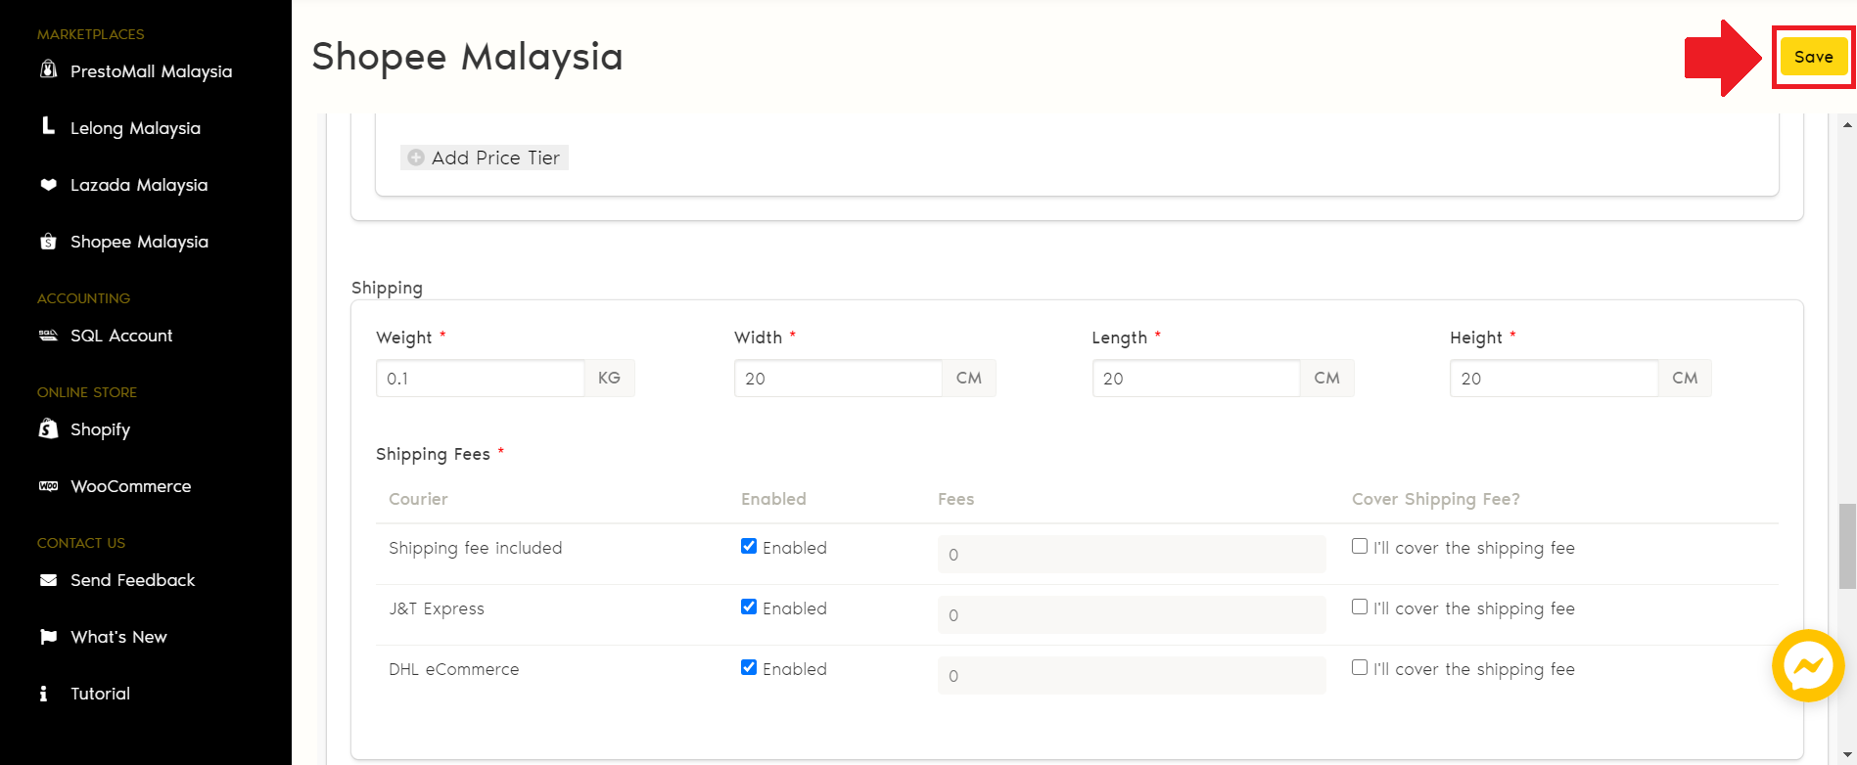This screenshot has height=765, width=1857.
Task: Open SQL Account from the sidebar
Action: 120,336
